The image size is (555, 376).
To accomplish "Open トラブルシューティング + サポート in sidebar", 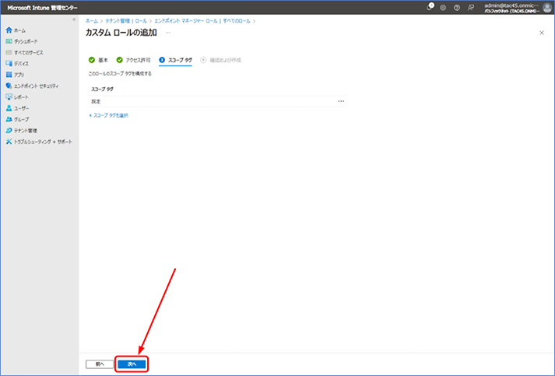I will click(x=39, y=142).
